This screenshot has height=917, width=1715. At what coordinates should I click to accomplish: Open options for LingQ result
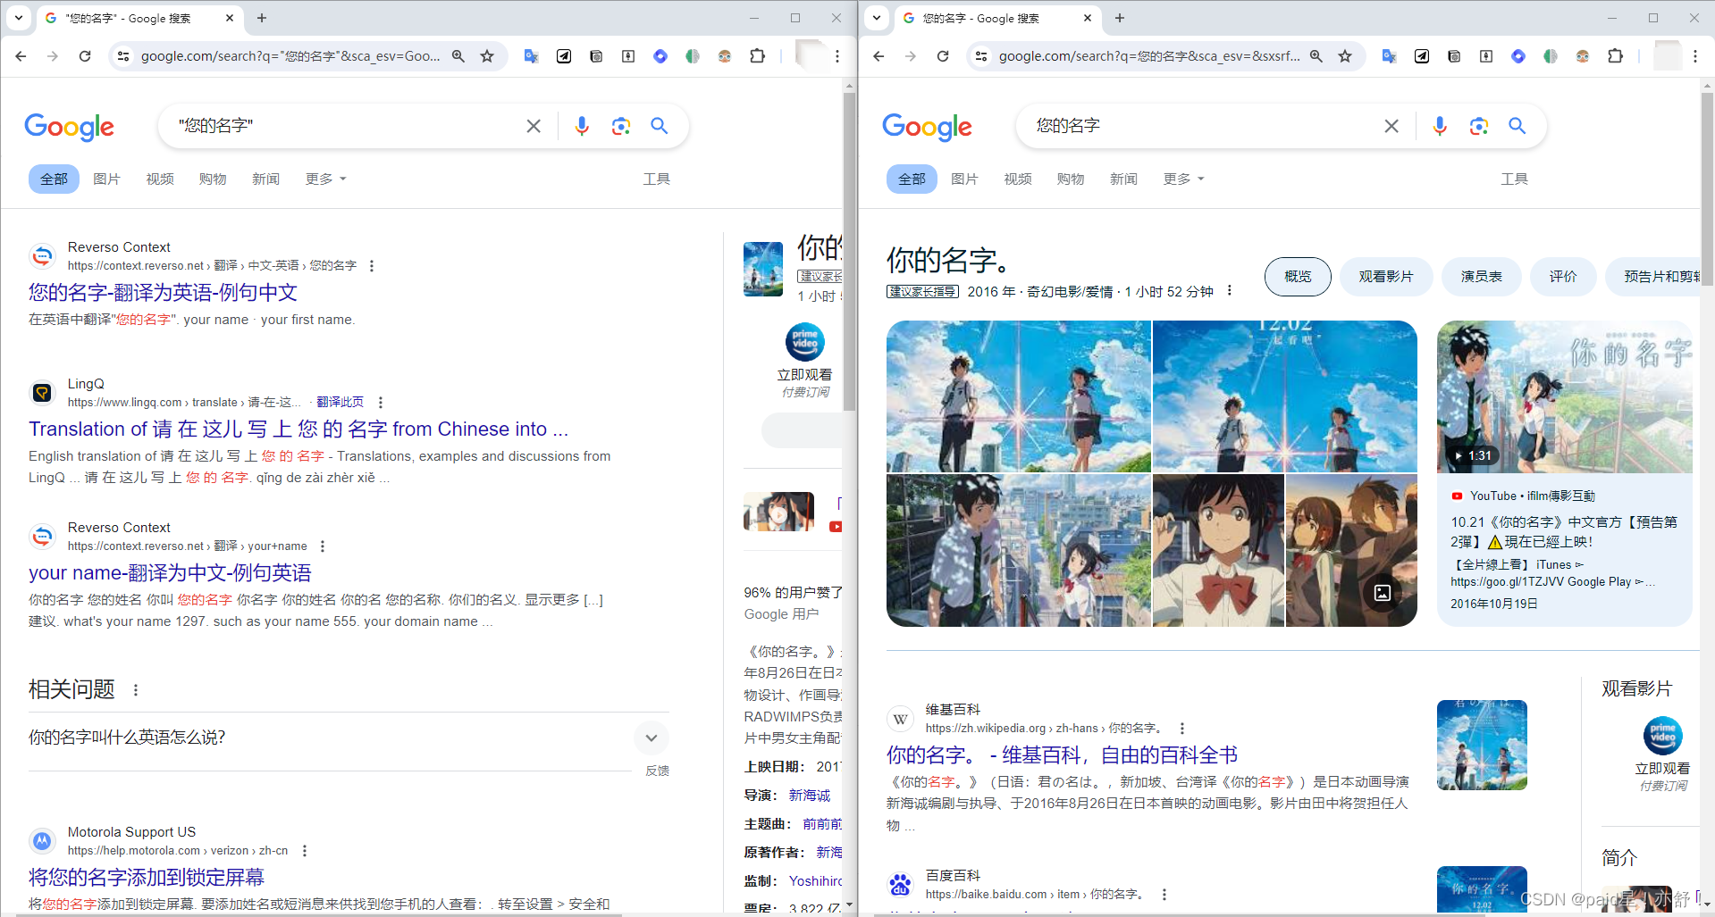click(x=381, y=403)
